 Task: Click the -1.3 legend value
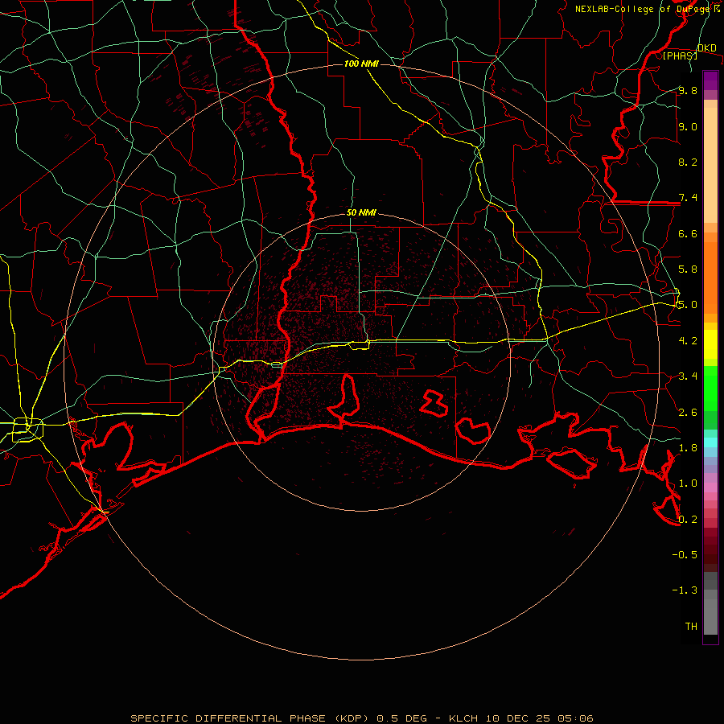[685, 590]
